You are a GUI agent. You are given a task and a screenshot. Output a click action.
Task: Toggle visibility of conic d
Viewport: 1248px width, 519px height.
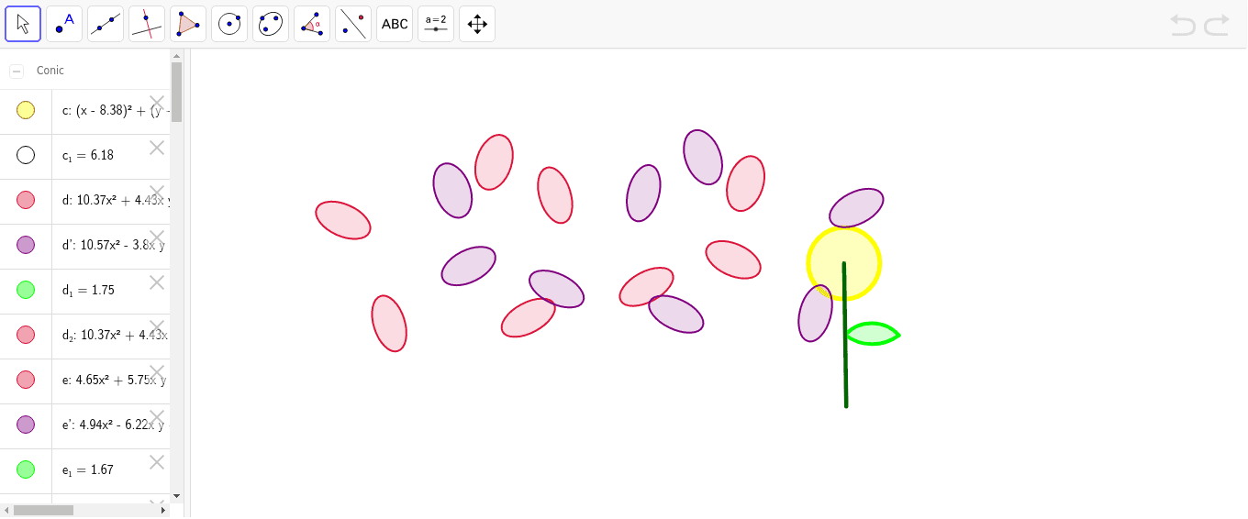pyautogui.click(x=26, y=200)
